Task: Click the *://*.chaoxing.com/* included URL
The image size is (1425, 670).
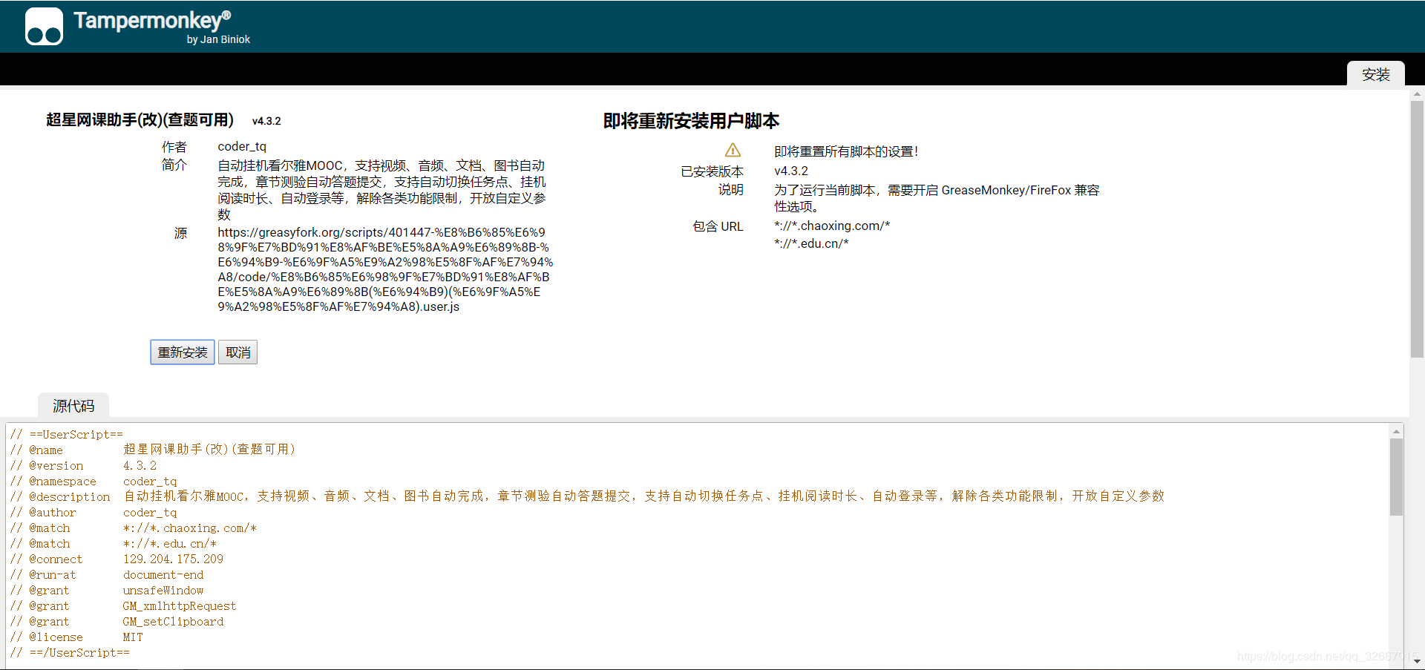Action: 831,225
